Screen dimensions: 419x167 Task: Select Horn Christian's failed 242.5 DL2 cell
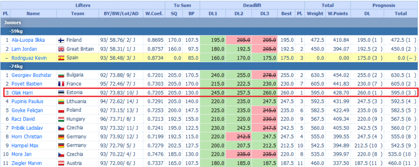click(238, 137)
